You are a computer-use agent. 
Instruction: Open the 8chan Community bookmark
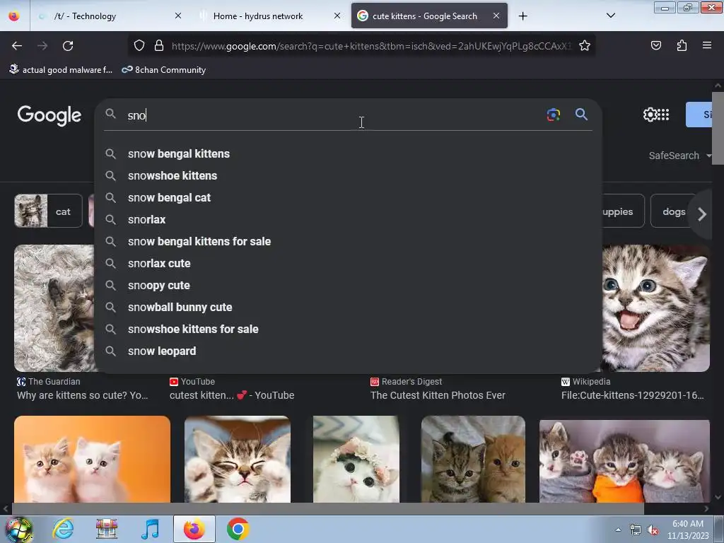coord(164,70)
